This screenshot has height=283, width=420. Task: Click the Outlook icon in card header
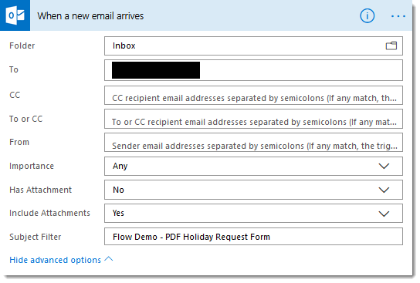[x=15, y=15]
